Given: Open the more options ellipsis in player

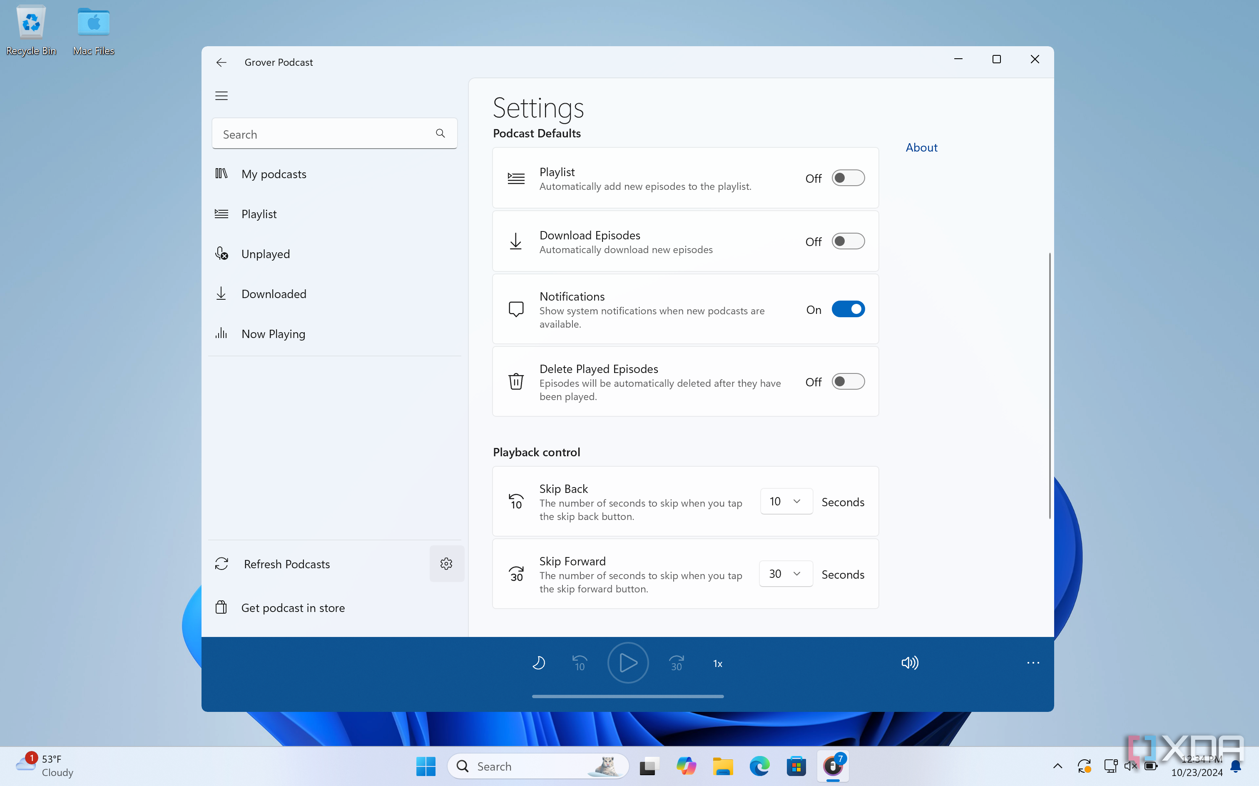Looking at the screenshot, I should (x=1033, y=663).
